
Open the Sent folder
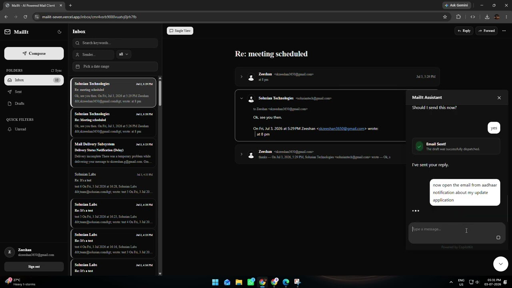click(x=34, y=92)
